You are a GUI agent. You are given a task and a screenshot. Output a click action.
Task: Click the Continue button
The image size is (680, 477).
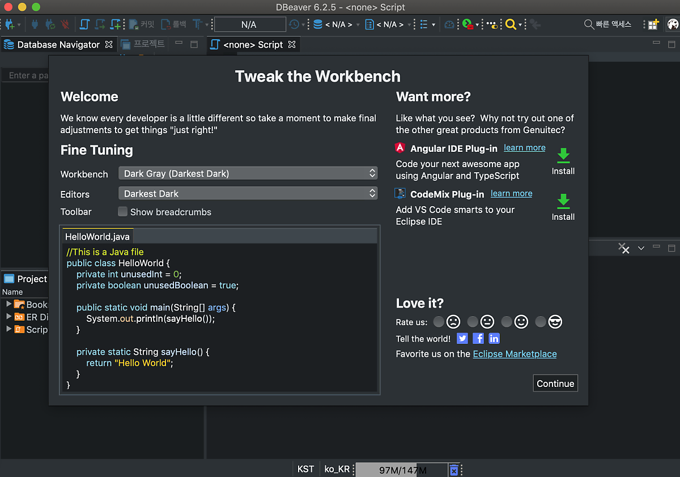pos(555,384)
